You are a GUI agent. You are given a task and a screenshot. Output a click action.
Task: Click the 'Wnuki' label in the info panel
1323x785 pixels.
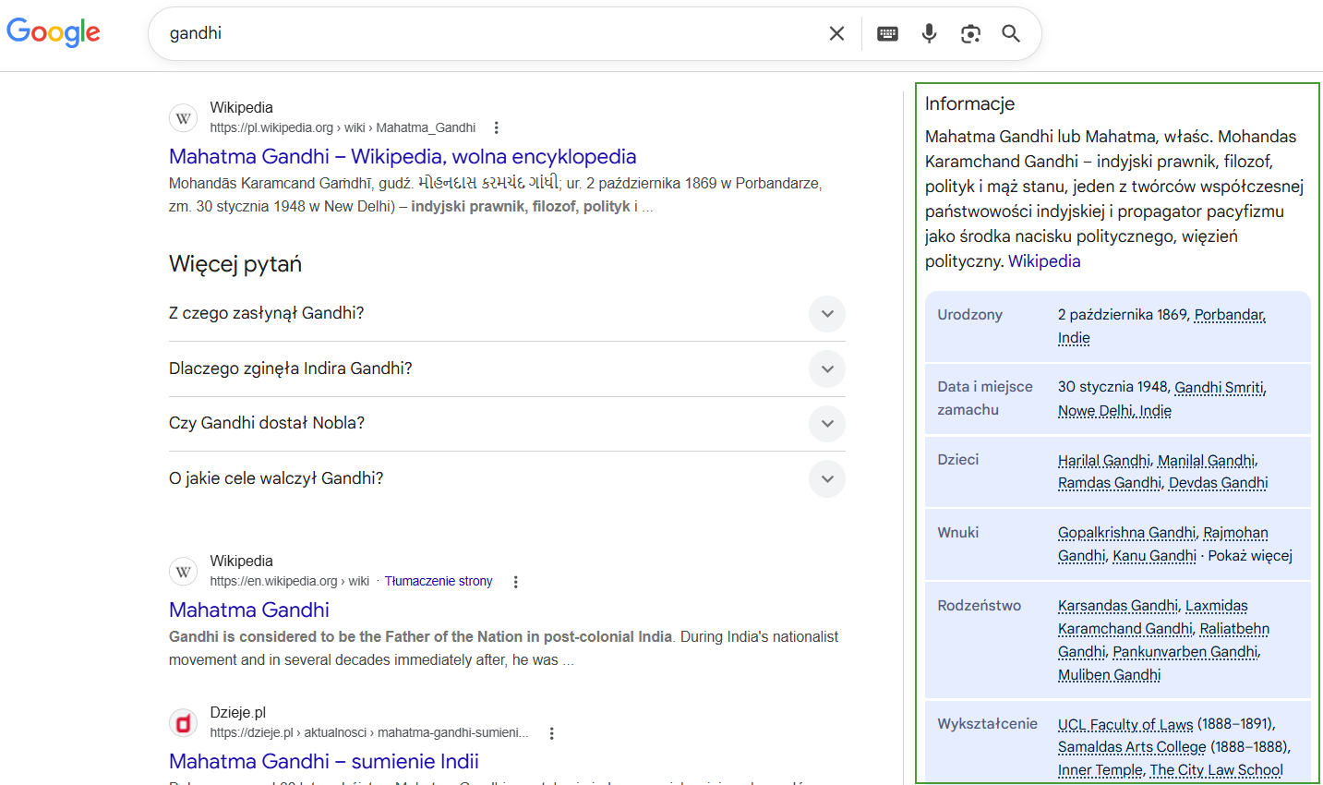[957, 533]
